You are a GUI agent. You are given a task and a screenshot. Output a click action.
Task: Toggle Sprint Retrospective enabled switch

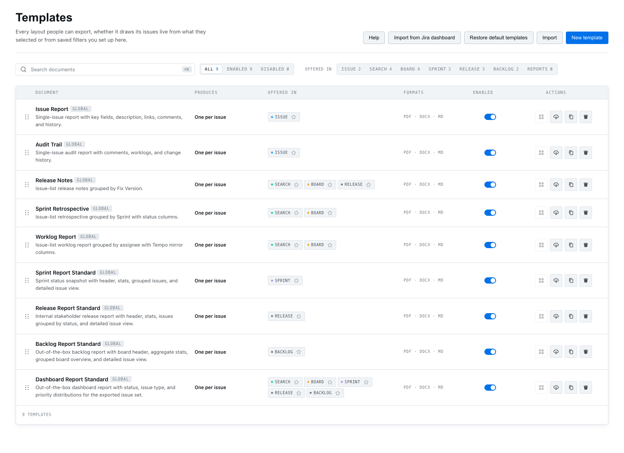[x=490, y=213]
